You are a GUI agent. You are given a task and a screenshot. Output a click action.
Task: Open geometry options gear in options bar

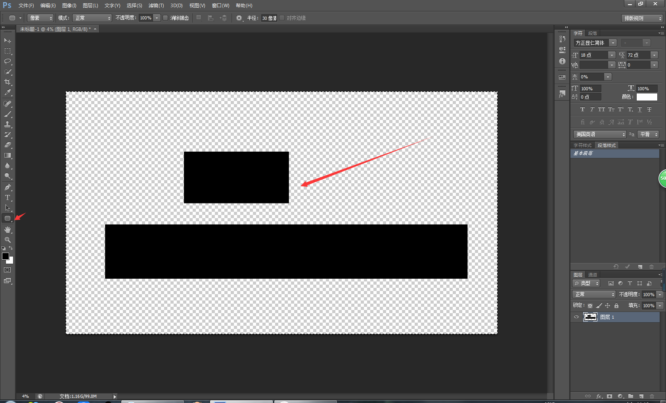click(x=239, y=18)
